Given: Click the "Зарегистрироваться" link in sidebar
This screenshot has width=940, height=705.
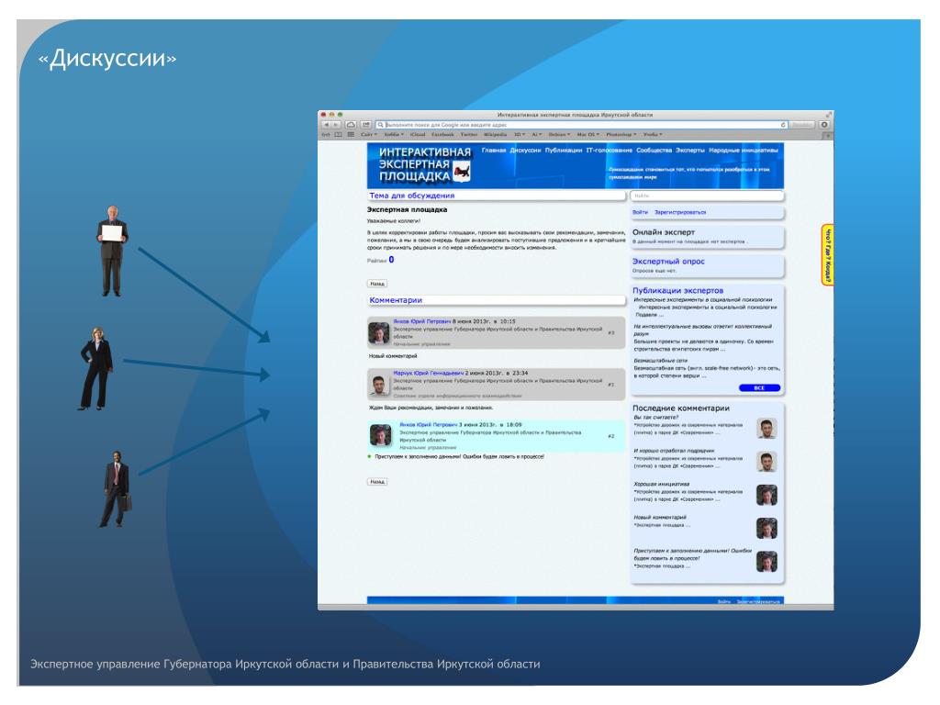Looking at the screenshot, I should point(680,212).
